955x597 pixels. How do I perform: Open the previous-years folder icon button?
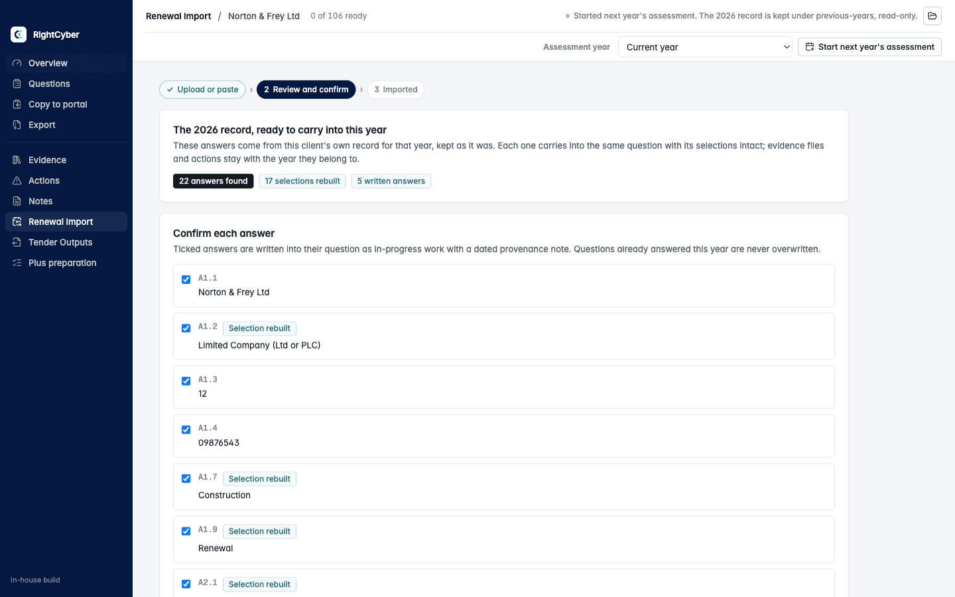click(932, 16)
